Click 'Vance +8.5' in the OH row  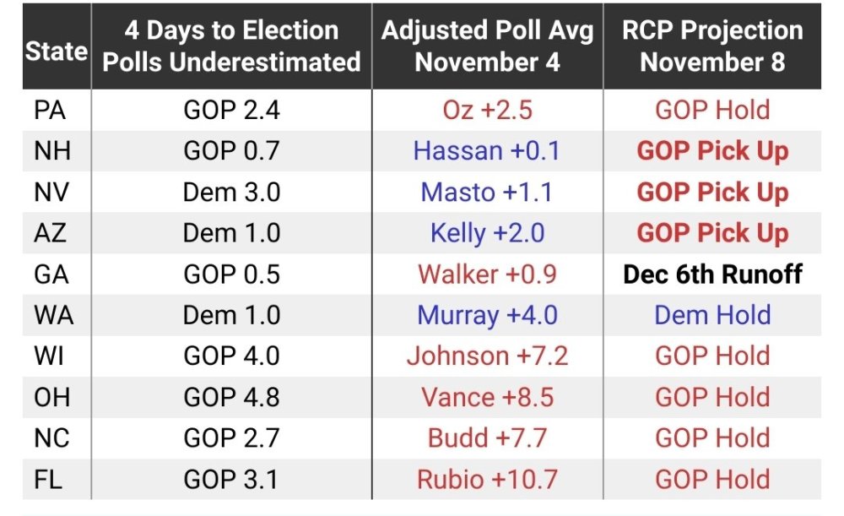[x=487, y=397]
